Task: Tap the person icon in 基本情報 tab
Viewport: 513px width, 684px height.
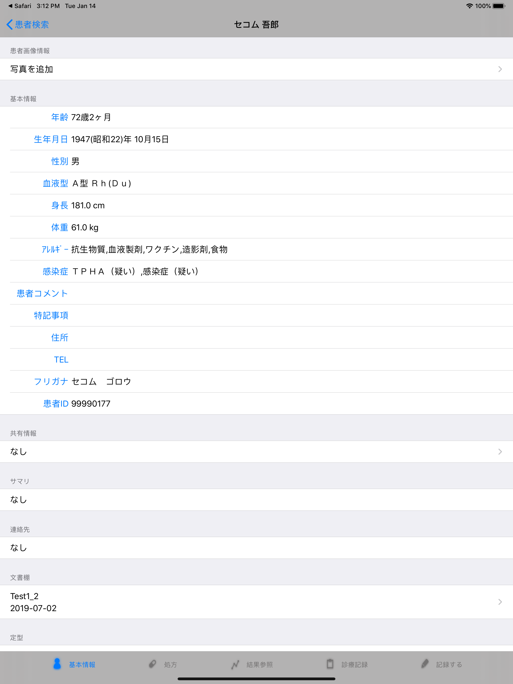Action: pos(57,663)
